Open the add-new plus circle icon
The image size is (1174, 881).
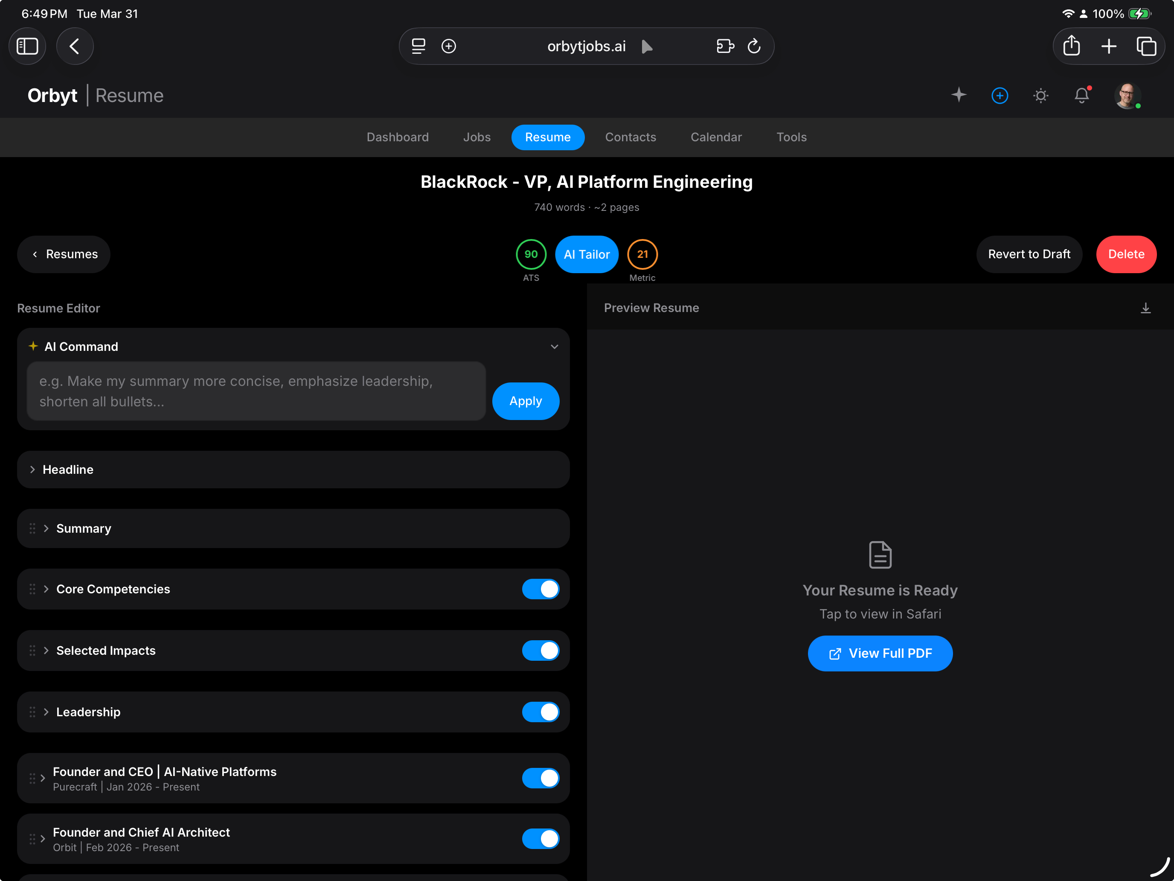click(1000, 96)
